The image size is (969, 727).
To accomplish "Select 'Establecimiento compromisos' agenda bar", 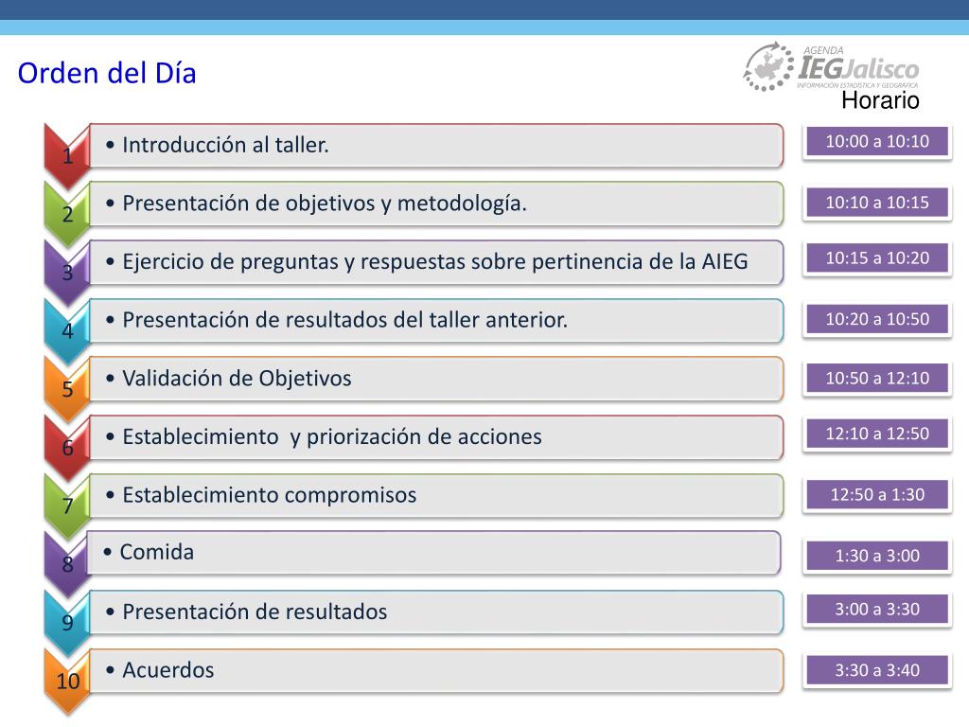I will (x=436, y=495).
